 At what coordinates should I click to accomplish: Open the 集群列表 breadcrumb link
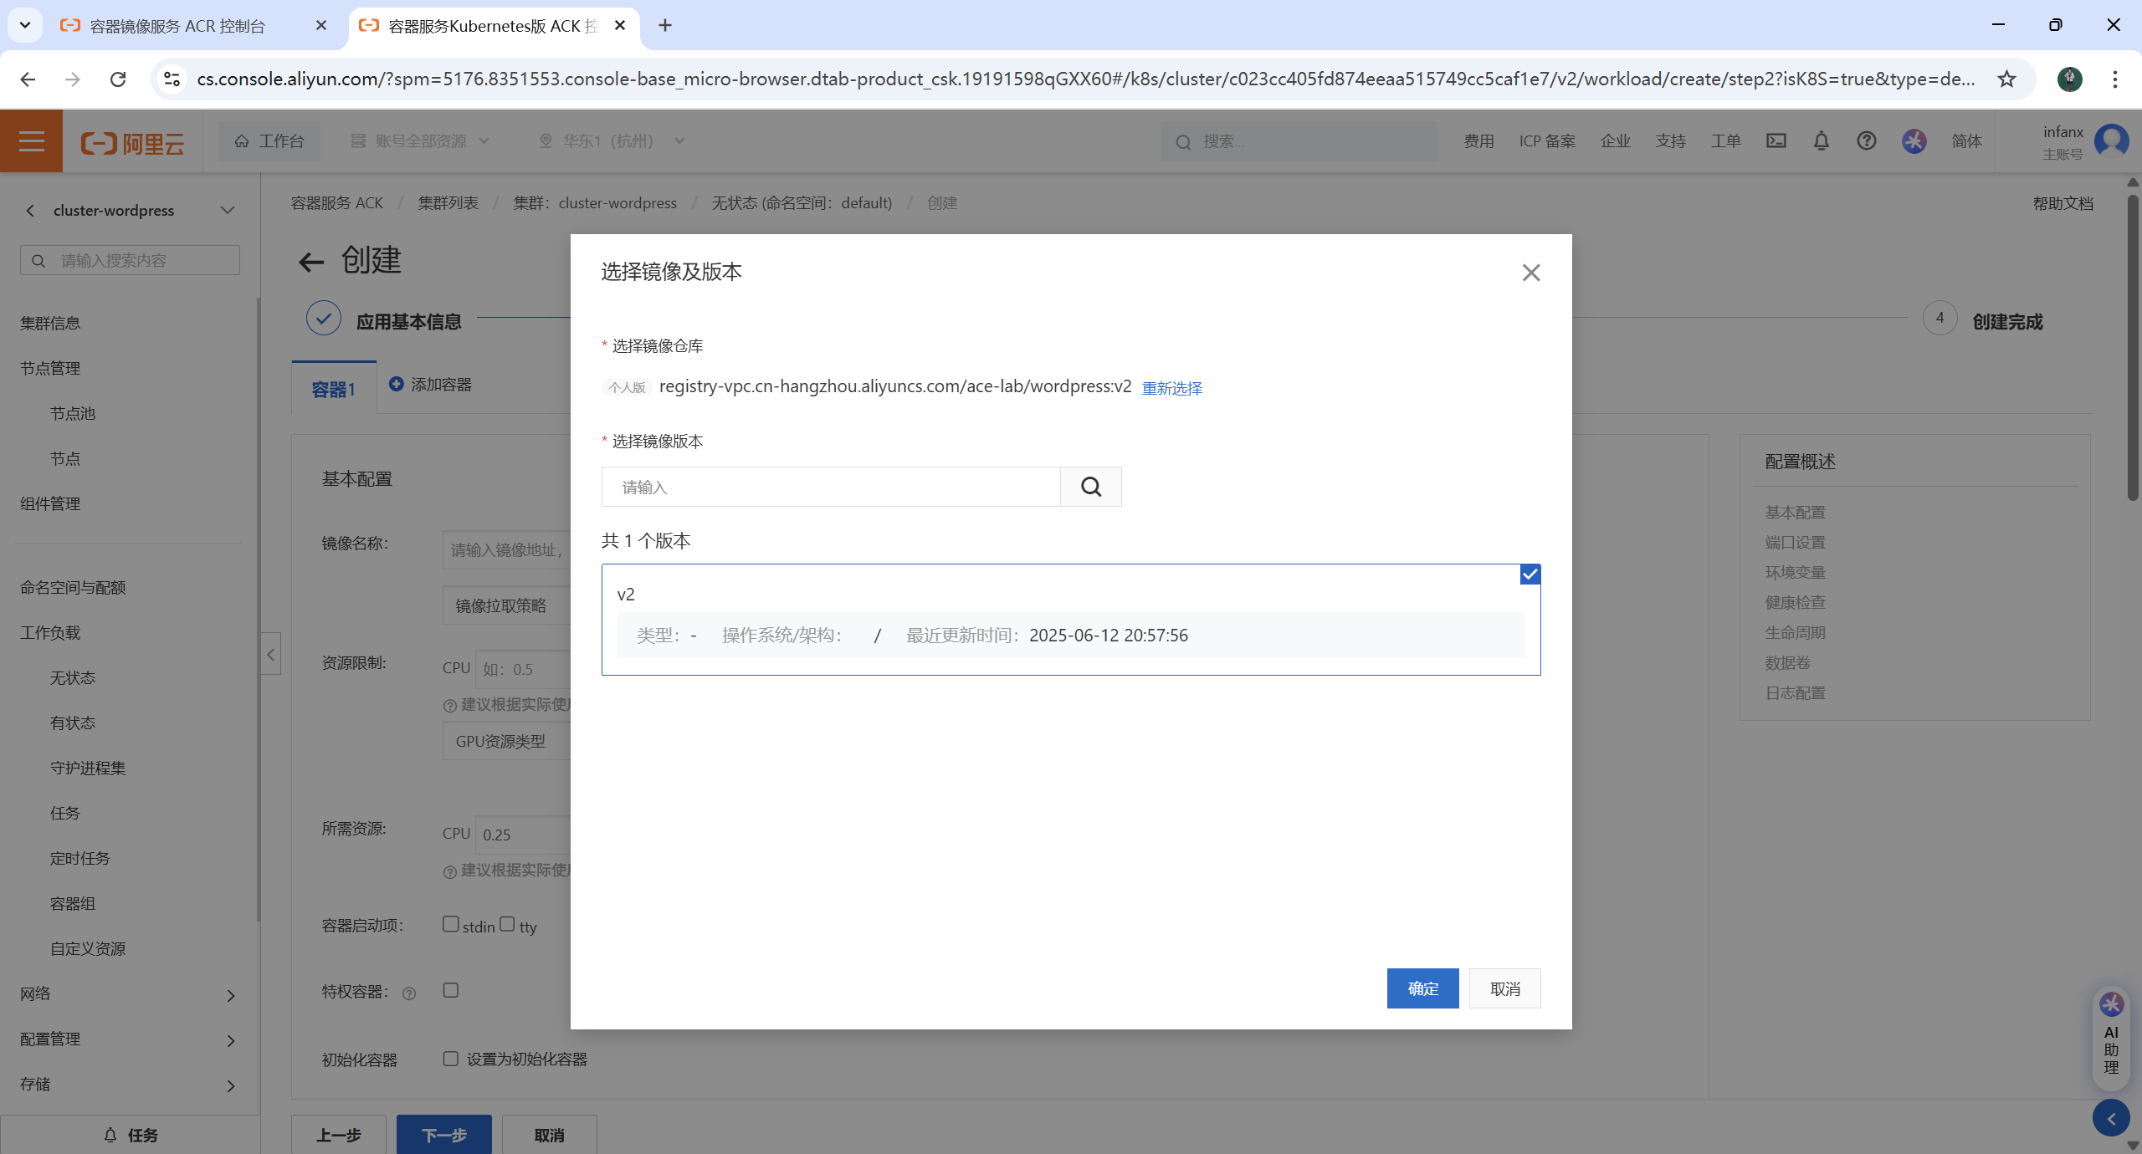(448, 203)
